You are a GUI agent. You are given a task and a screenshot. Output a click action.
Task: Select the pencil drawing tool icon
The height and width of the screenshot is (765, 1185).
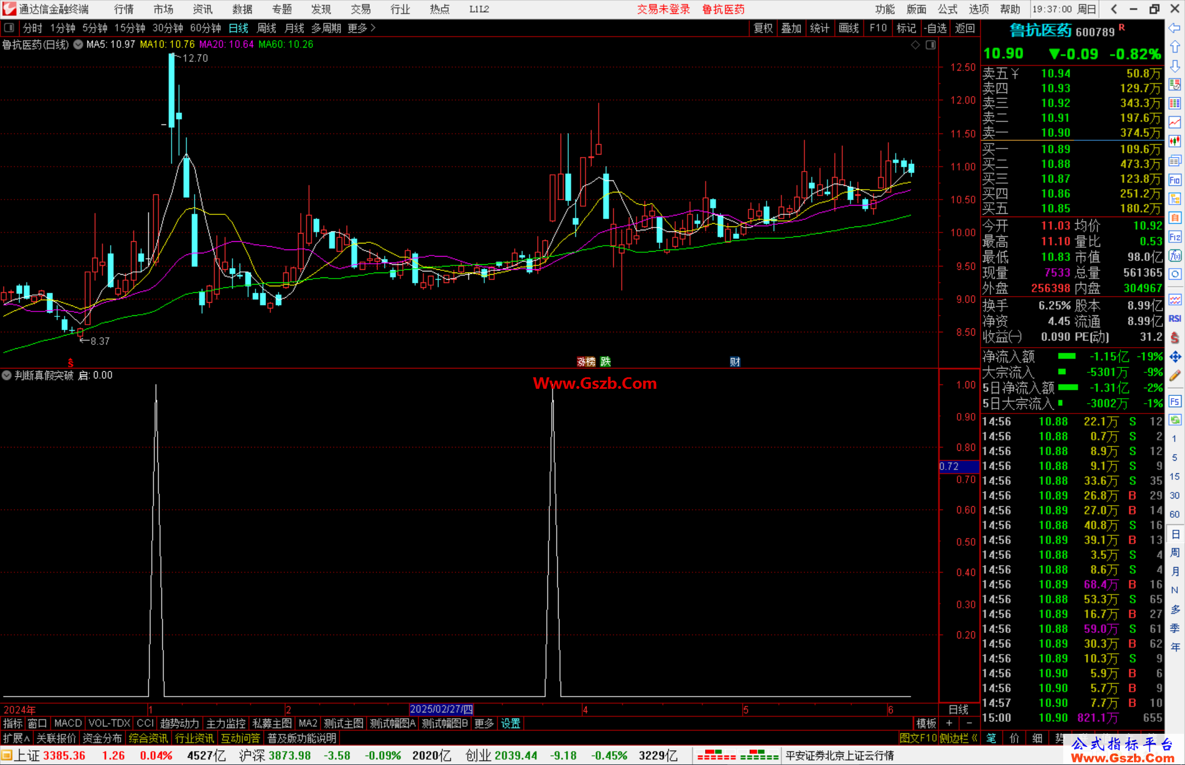(1175, 376)
